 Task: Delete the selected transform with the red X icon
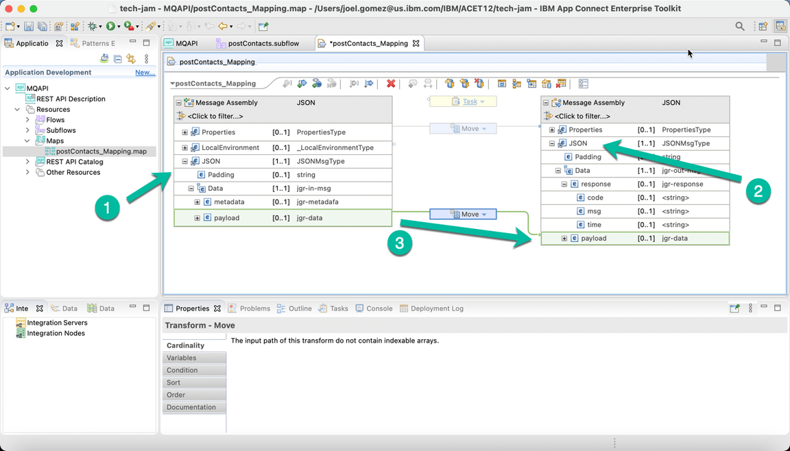click(390, 84)
